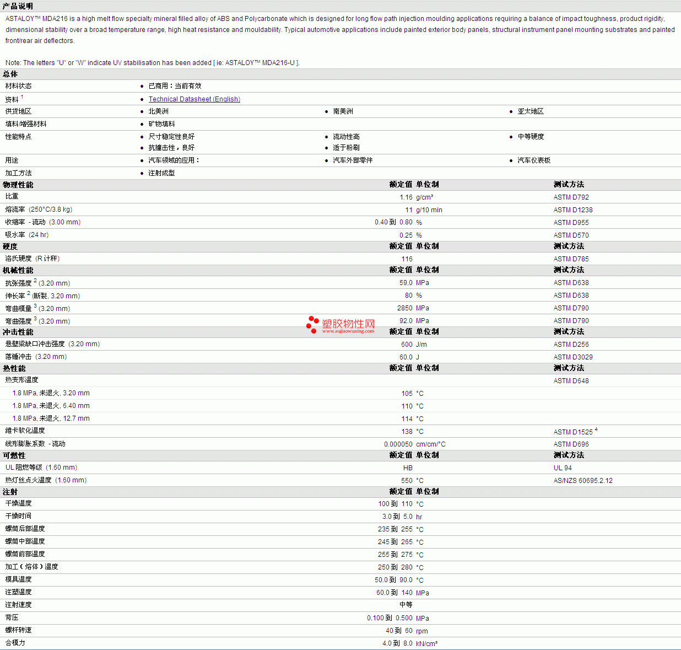Screen dimensions: 681x650
Task: Select the drying time value 3.0 到 5.0
Action: [397, 517]
